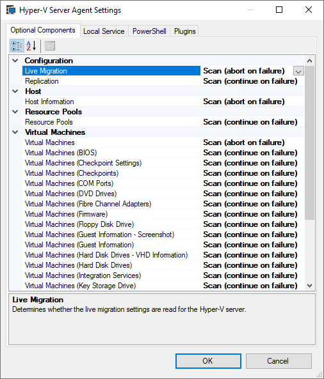Click scrollbar down arrow in property list
The width and height of the screenshot is (324, 379).
pyautogui.click(x=309, y=286)
